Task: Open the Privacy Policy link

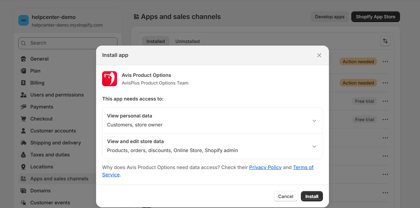Action: coord(265,167)
